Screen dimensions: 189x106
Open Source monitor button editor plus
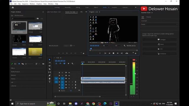(x=84, y=53)
